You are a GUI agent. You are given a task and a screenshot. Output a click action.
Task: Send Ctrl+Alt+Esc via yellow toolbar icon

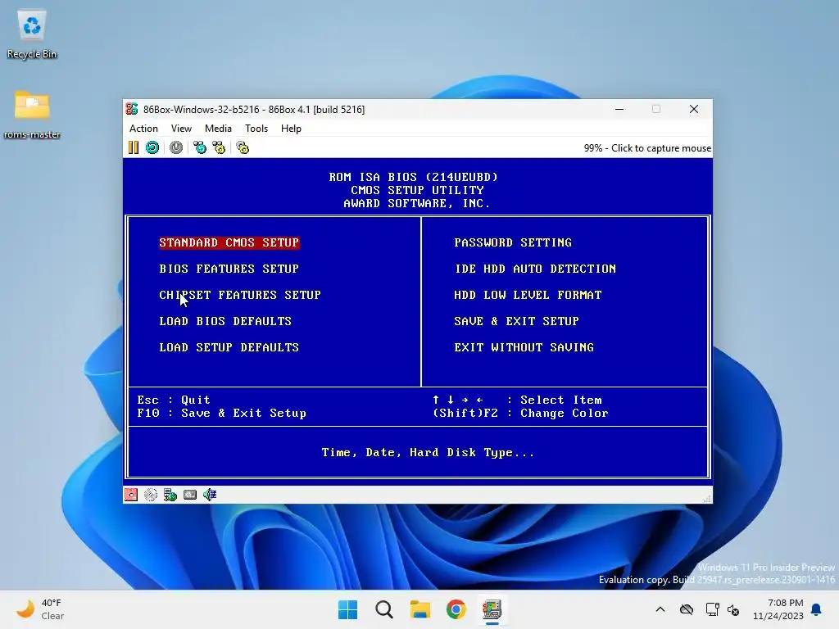coord(219,147)
